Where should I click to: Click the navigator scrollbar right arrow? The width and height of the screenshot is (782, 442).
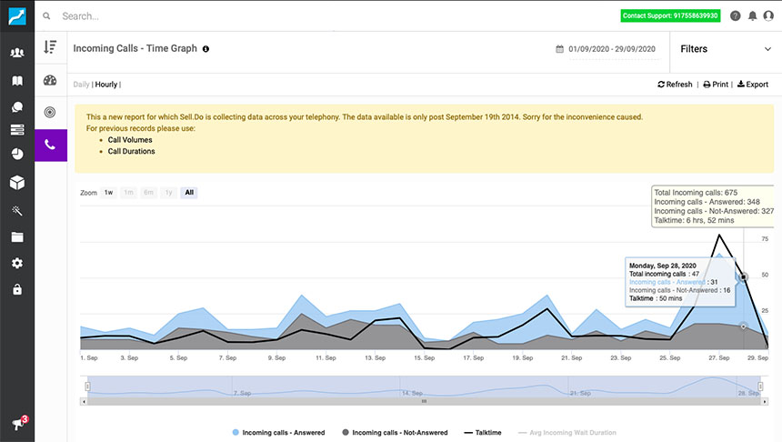[x=765, y=401]
